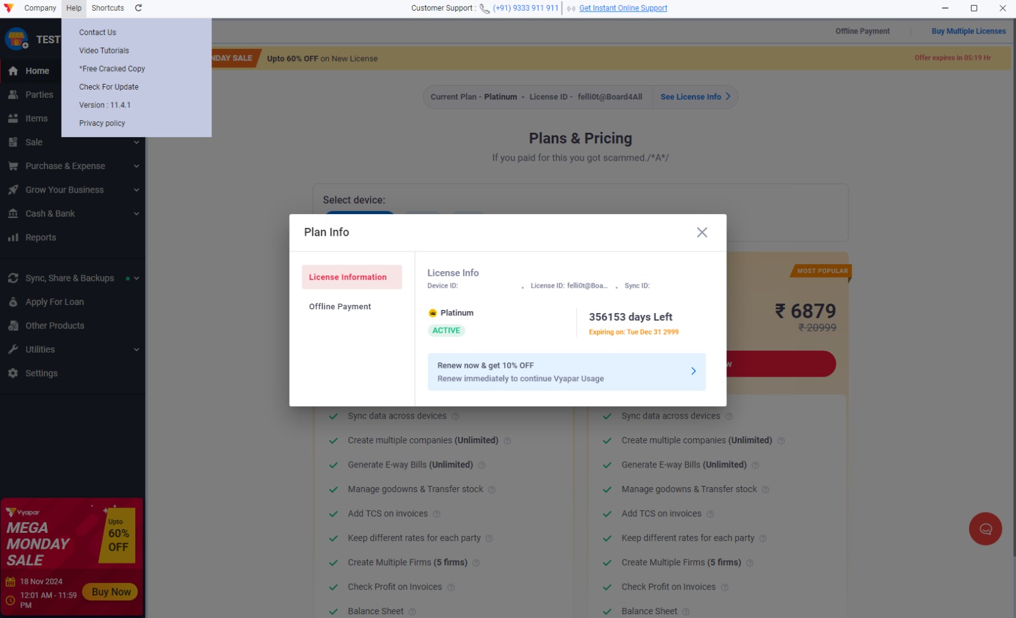The height and width of the screenshot is (618, 1016).
Task: Click help icon beside Manage godowns, right column
Action: click(x=765, y=490)
